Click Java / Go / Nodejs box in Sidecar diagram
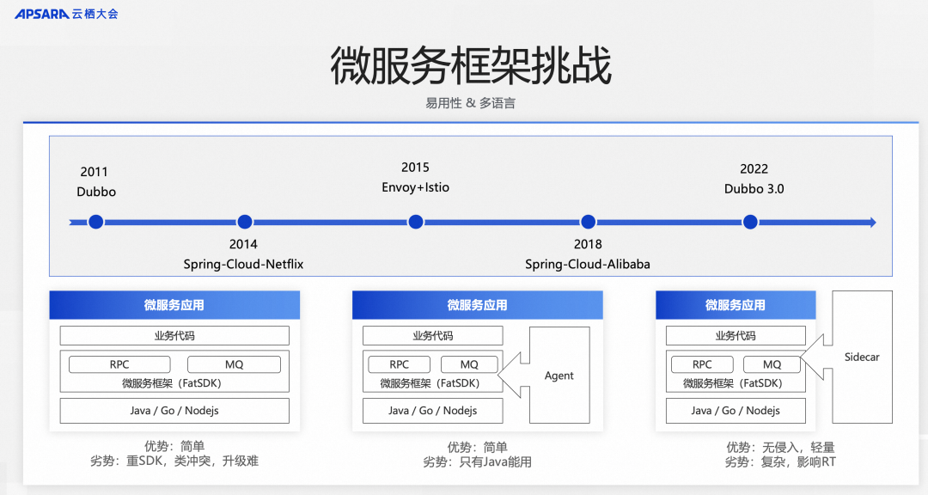 point(736,411)
